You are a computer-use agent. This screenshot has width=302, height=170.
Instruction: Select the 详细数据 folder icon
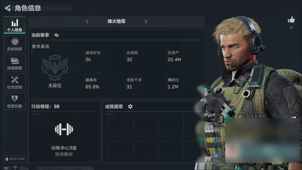[x=15, y=63]
